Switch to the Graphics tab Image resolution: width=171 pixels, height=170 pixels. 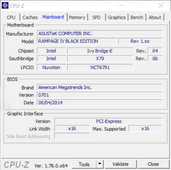[x=117, y=17]
